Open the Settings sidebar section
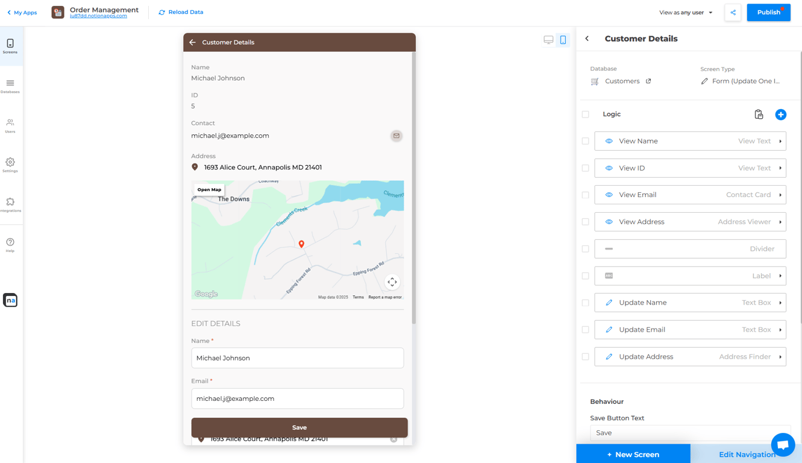802x463 pixels. tap(10, 165)
